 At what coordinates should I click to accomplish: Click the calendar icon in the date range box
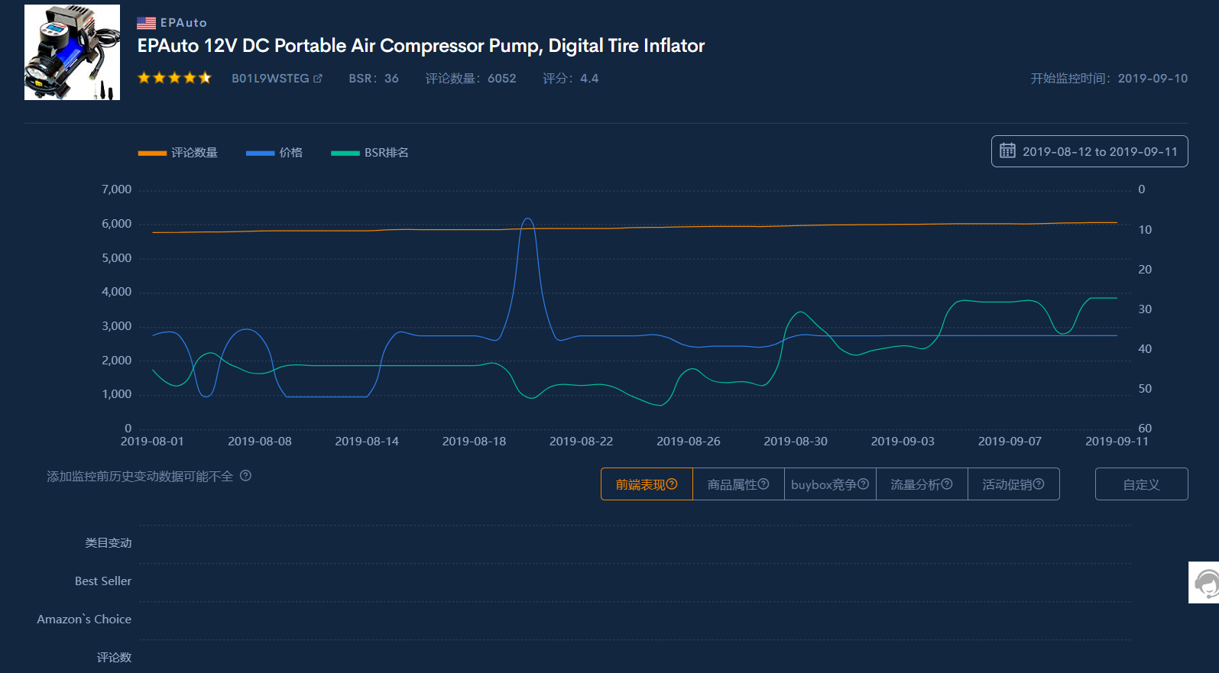1007,150
